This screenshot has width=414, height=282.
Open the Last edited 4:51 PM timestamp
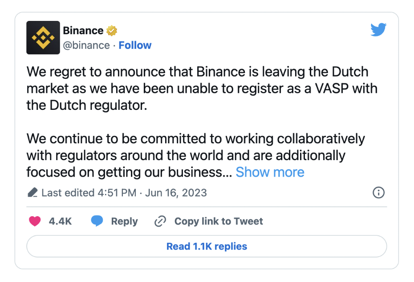point(89,193)
